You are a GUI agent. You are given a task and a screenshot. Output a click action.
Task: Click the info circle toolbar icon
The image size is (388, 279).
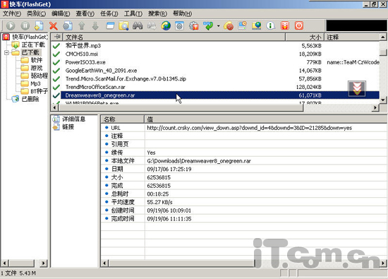tap(270, 25)
